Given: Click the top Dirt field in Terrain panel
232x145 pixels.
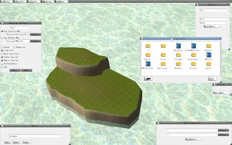Looking at the screenshot, I should 213,11.
